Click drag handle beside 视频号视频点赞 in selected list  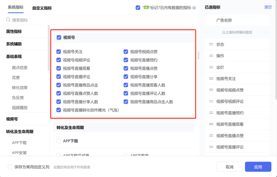coord(211,90)
